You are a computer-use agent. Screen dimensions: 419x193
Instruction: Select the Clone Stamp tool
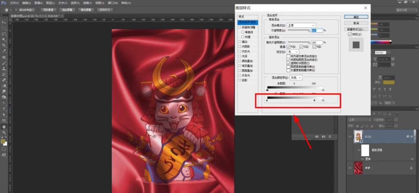[x=4, y=69]
